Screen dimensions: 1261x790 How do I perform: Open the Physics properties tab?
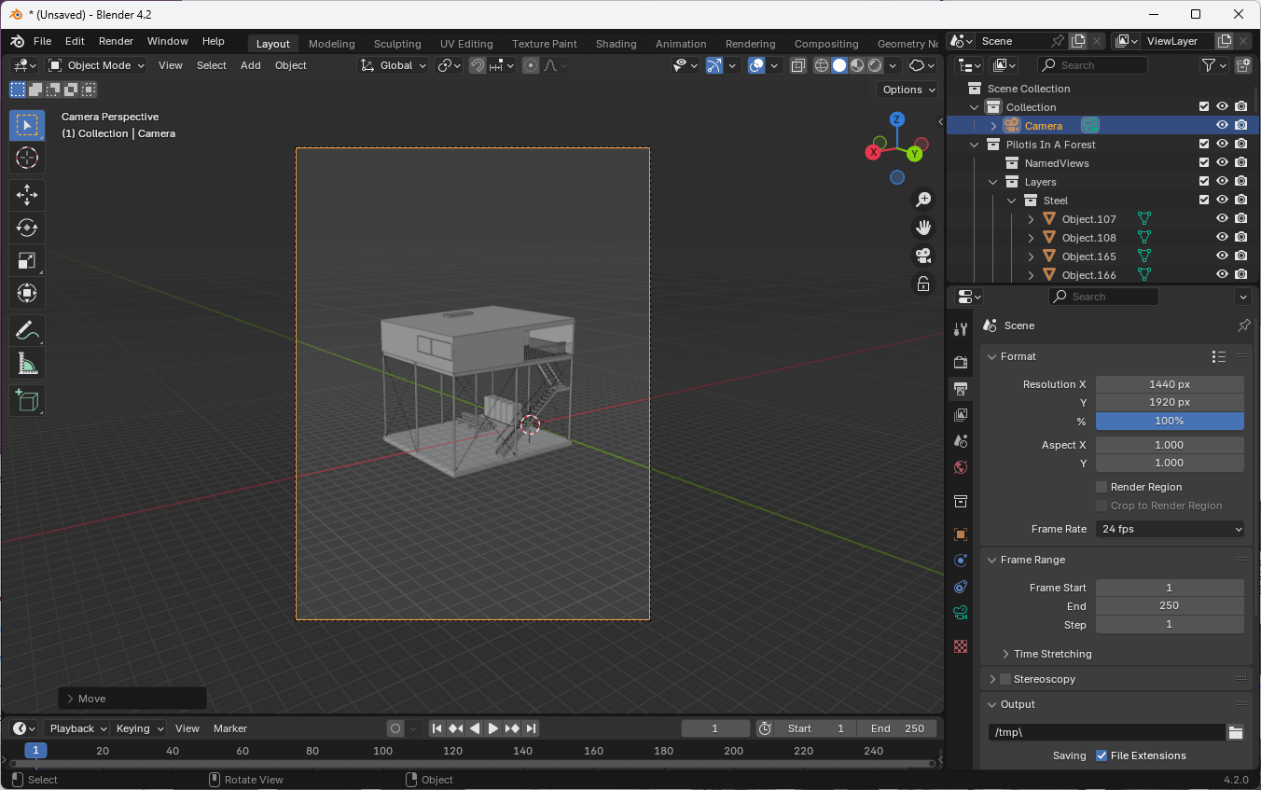[961, 561]
